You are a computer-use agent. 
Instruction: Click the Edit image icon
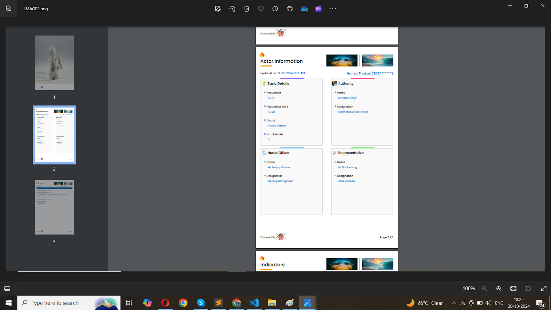point(218,9)
